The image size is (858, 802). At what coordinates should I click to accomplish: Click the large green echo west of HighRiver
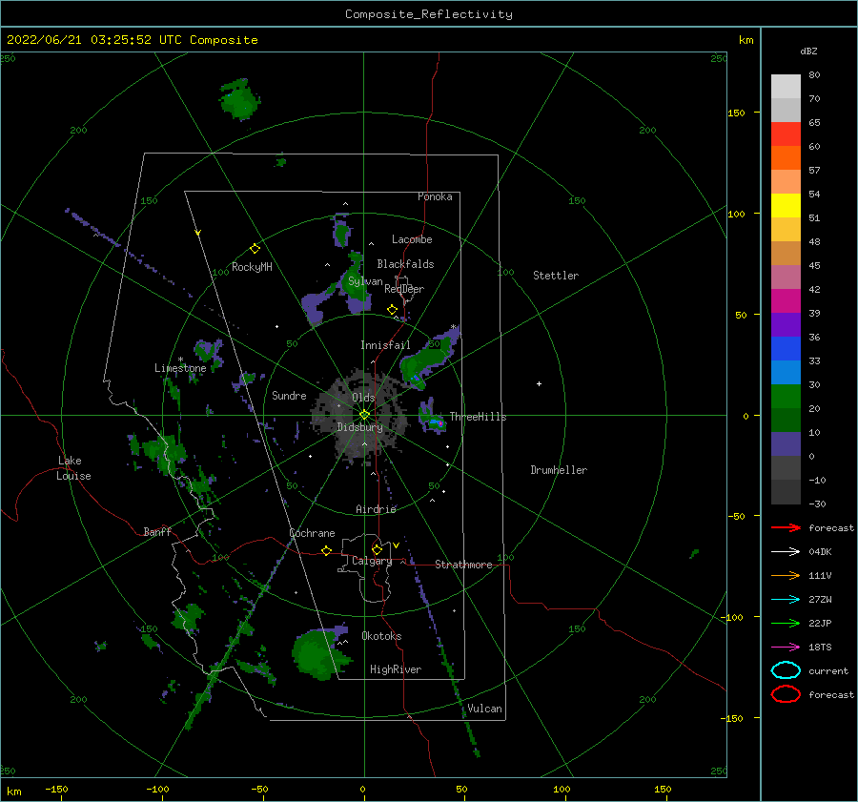pos(319,653)
